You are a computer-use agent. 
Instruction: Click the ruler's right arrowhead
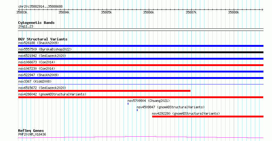262,10
